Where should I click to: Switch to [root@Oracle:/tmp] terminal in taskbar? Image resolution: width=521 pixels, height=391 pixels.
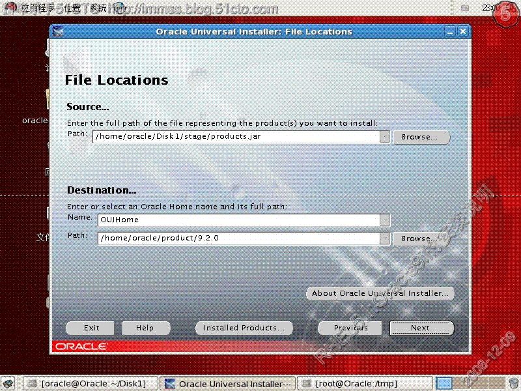(365, 383)
